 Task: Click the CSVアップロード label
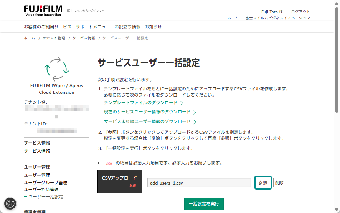[119, 178]
